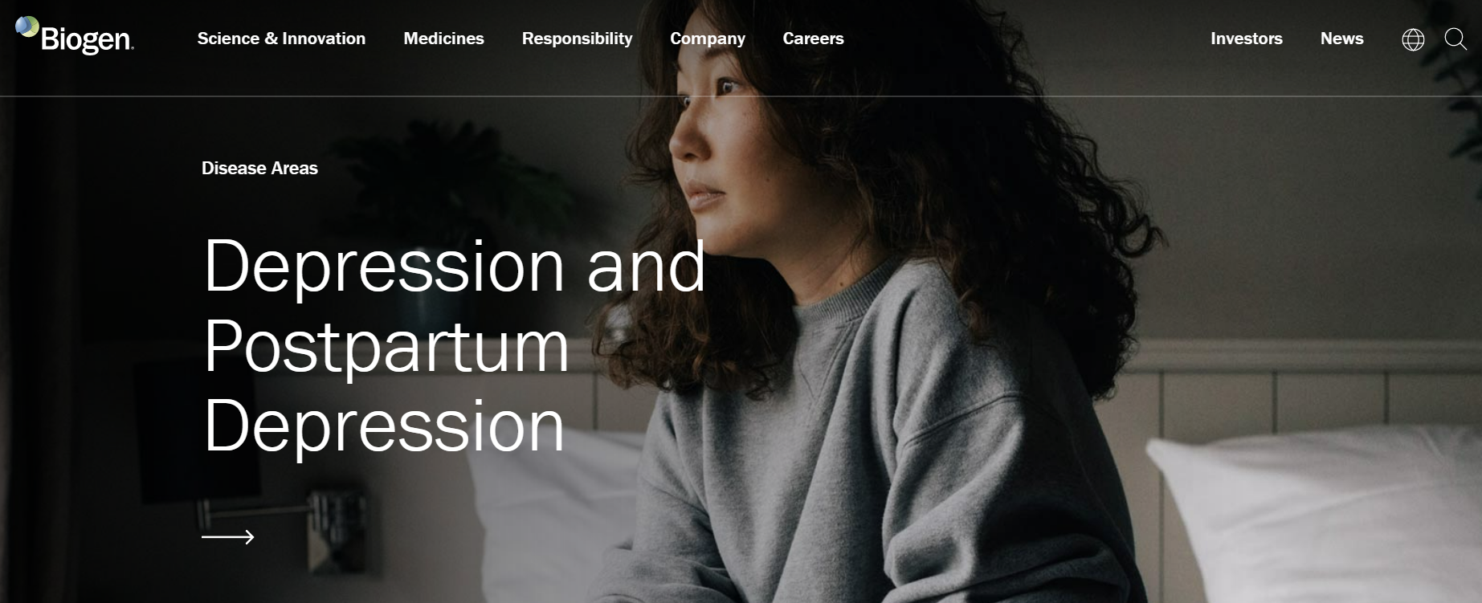Click the colored sphere in Biogen logo
This screenshot has height=603, width=1482.
click(x=27, y=26)
